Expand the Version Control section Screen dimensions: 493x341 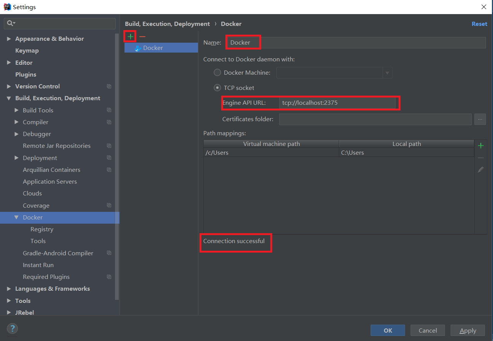(9, 86)
